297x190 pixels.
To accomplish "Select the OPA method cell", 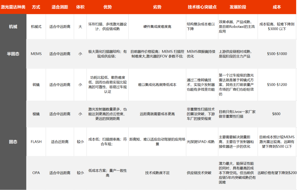I will 36,173.
